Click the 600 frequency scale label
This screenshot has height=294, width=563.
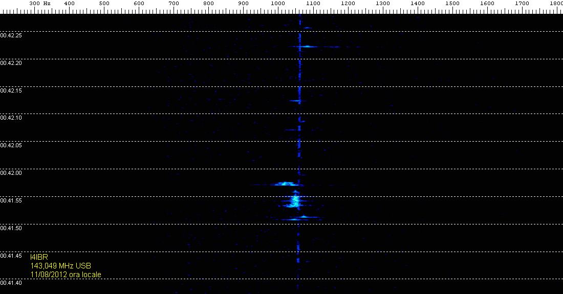pos(139,3)
